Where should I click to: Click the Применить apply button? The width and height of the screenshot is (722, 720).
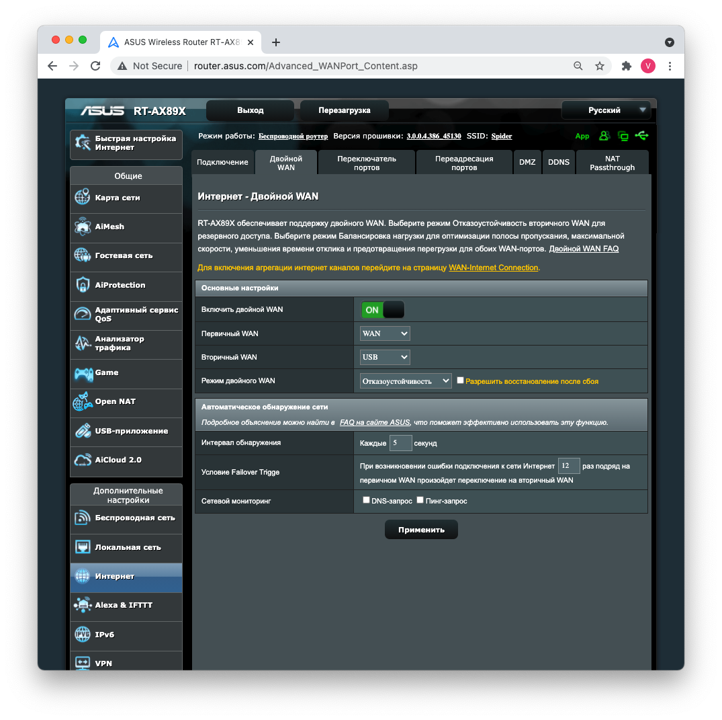(421, 530)
